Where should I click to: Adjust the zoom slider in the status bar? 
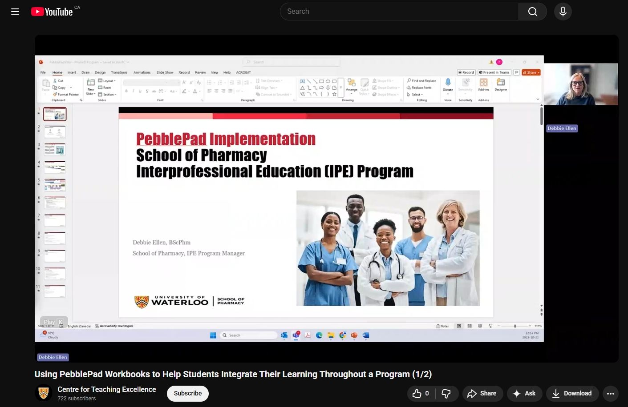tap(515, 326)
